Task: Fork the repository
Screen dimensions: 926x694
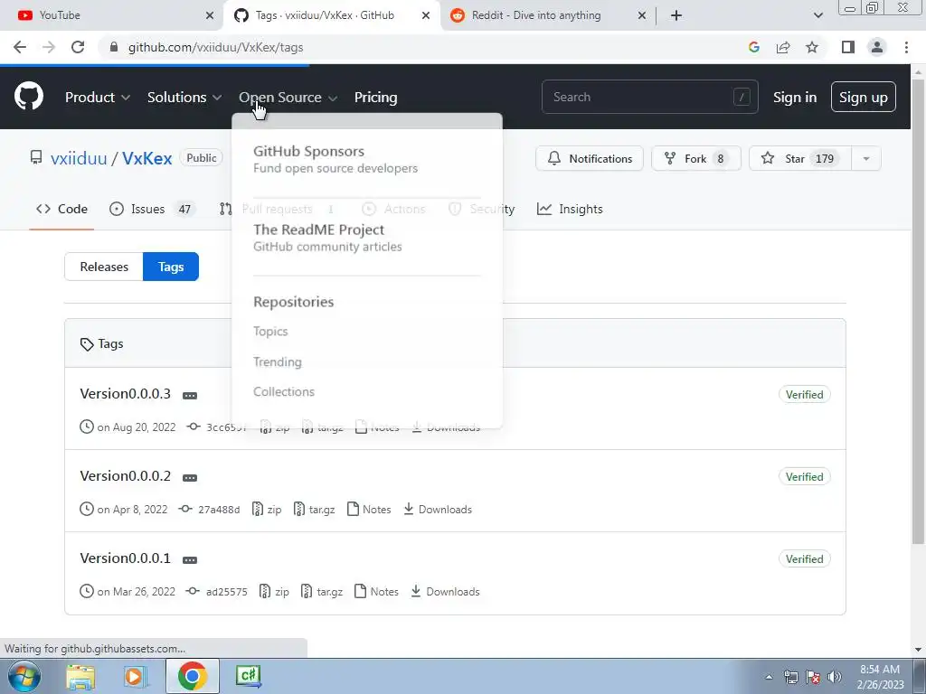Action: tap(695, 158)
